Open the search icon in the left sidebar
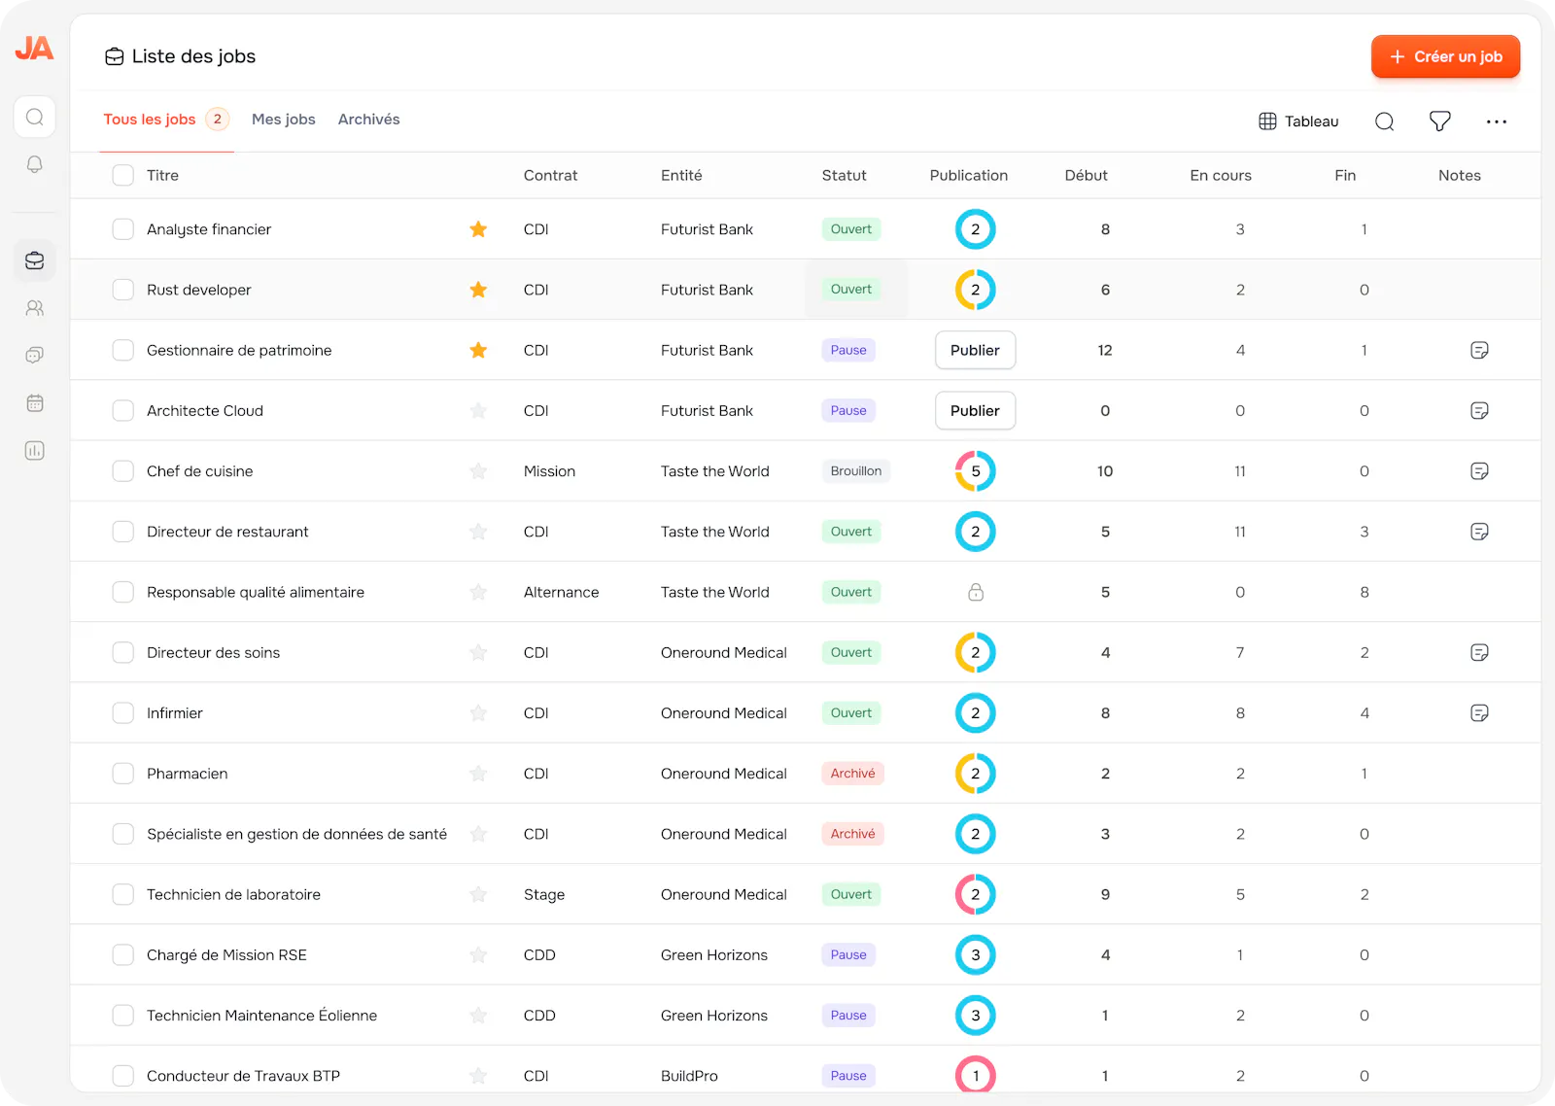The image size is (1555, 1106). (x=35, y=118)
